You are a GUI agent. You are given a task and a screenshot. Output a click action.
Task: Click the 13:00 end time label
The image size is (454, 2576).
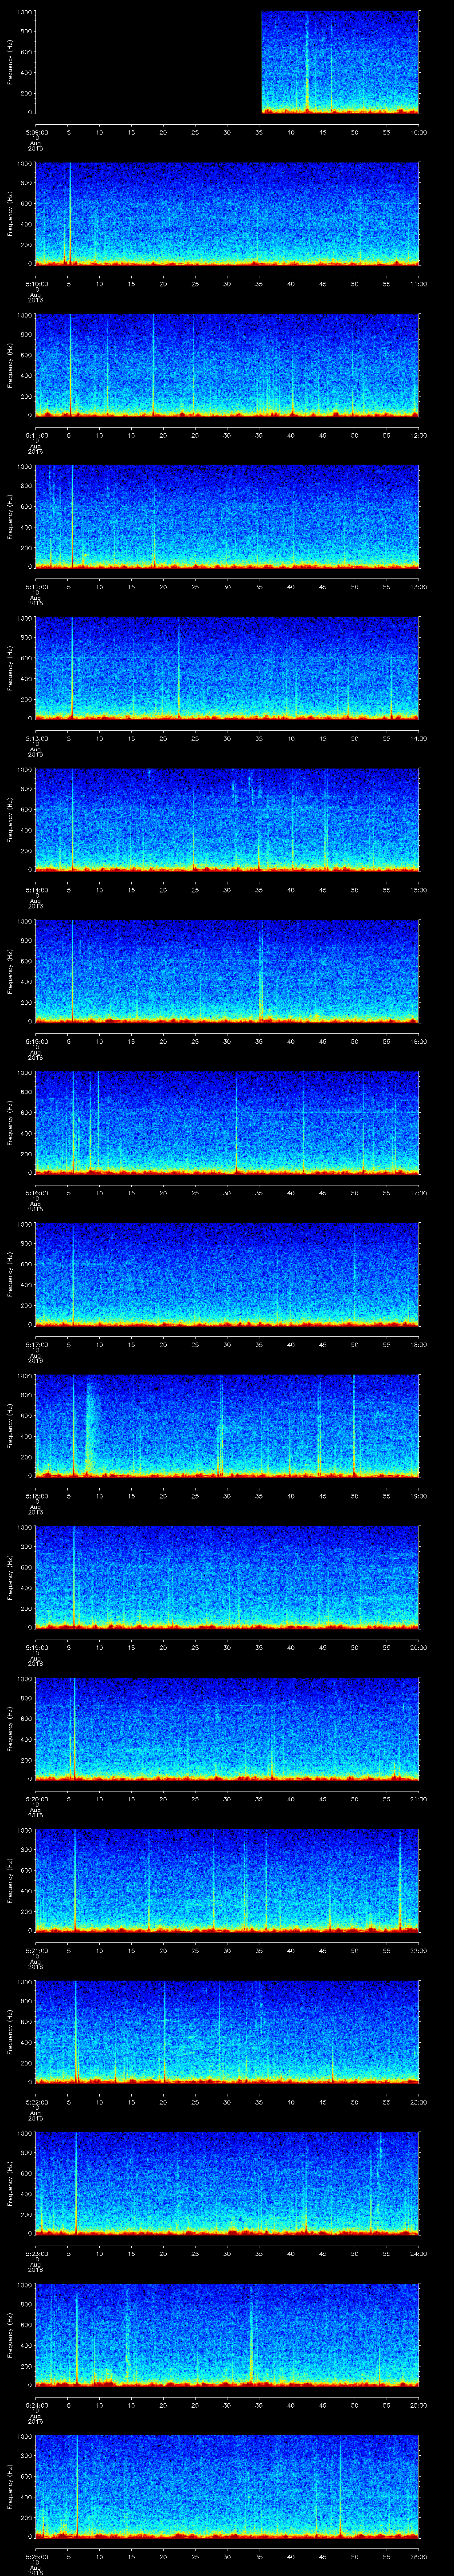point(419,587)
